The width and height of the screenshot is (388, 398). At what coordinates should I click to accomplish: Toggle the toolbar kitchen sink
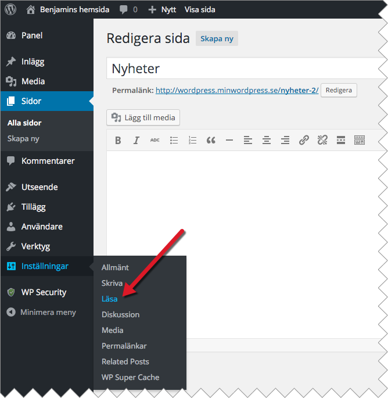(x=360, y=140)
